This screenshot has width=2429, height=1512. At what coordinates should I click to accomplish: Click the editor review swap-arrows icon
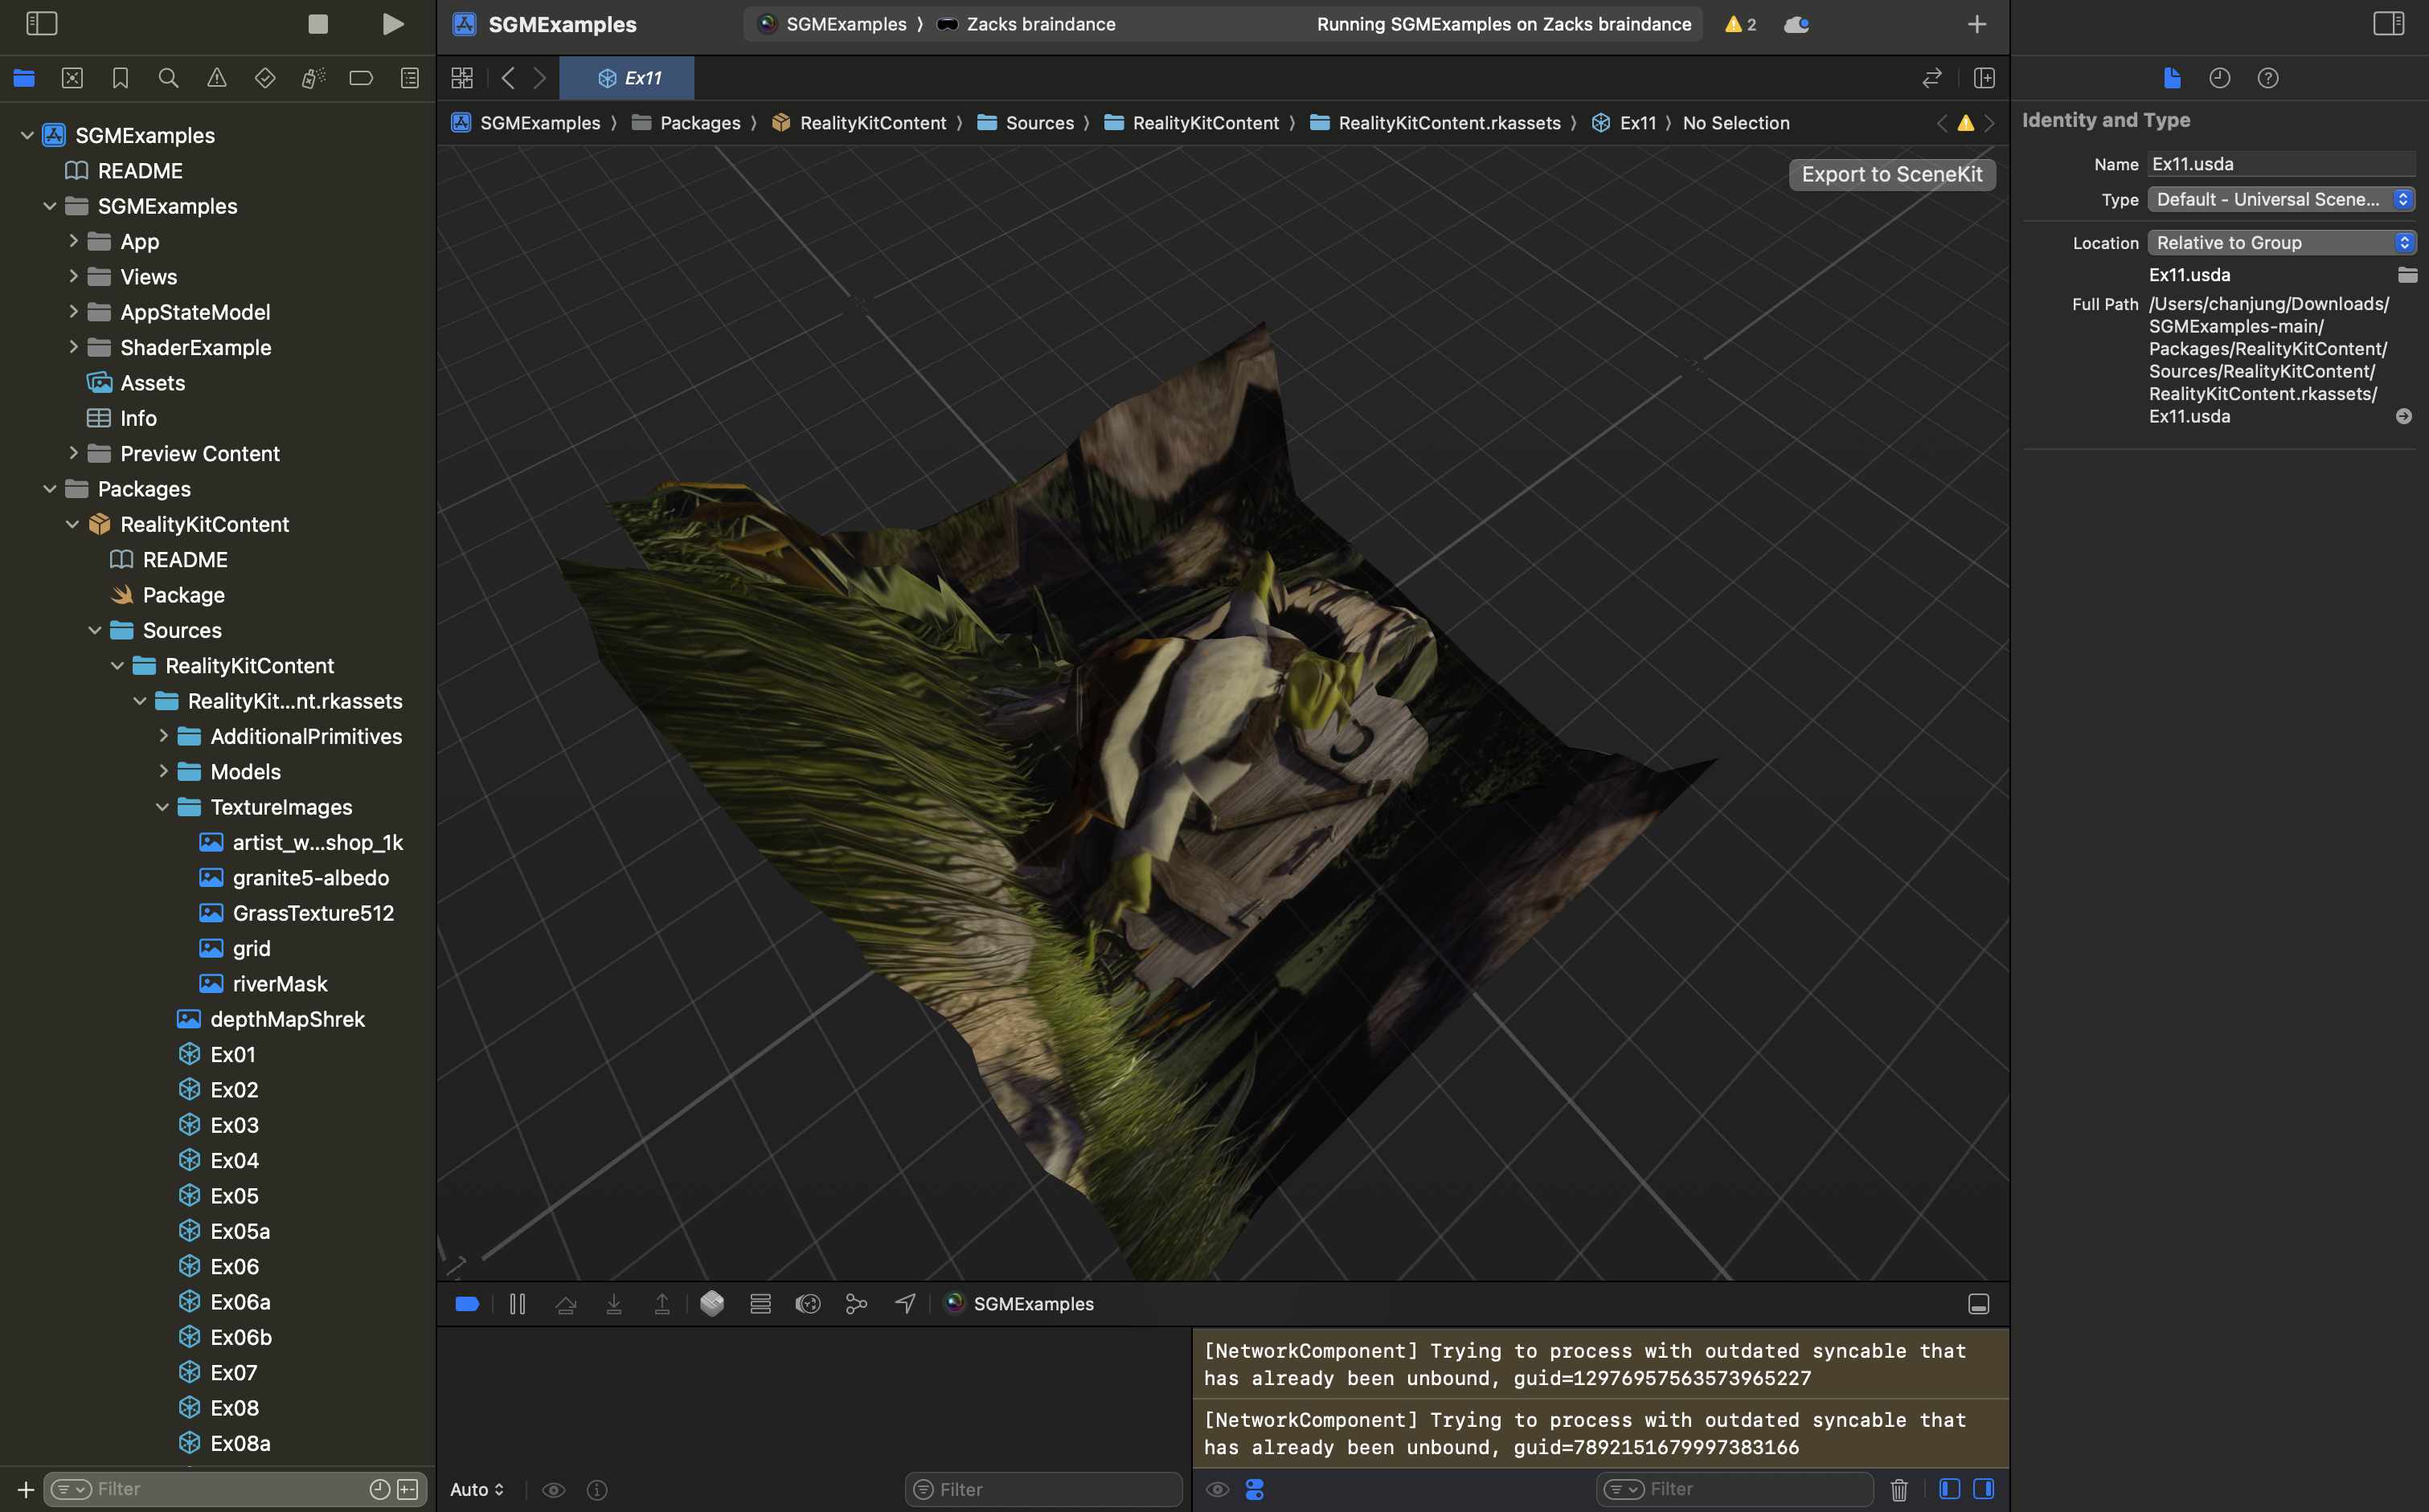pos(1931,78)
